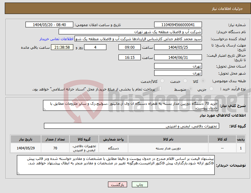
Task: Select the متوسط purchase type radio
Action: (191, 89)
